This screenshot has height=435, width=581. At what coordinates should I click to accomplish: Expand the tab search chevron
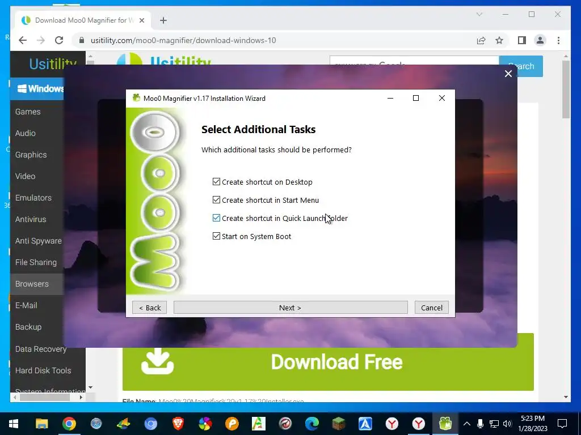(x=479, y=14)
